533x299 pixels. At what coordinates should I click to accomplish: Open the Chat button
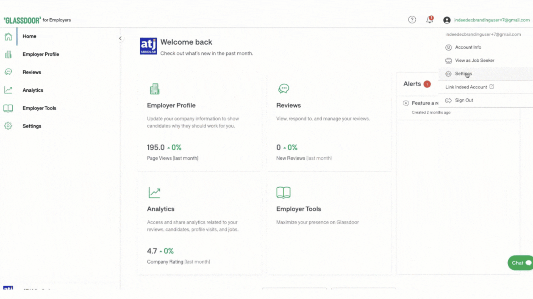point(520,263)
